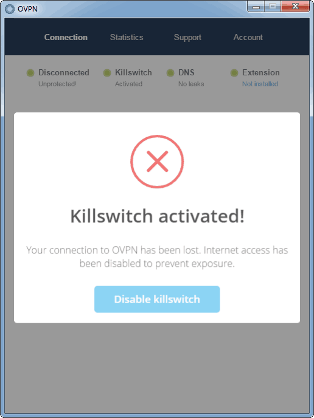Minimize the OVPN window
The width and height of the screenshot is (314, 418).
[256, 7]
